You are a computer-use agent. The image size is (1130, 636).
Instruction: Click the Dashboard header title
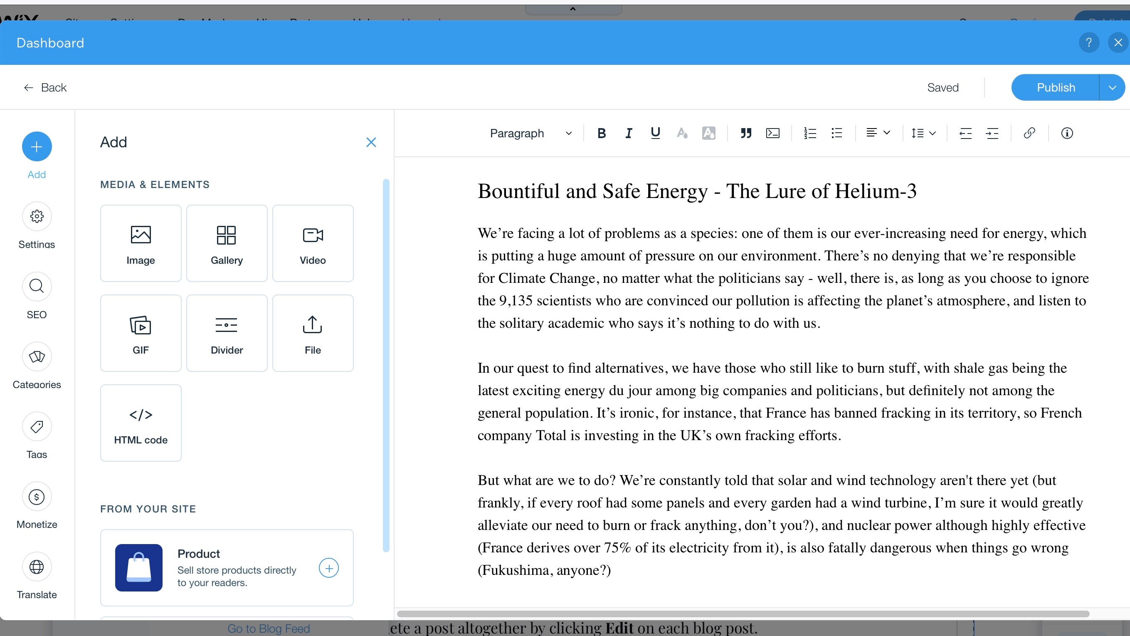tap(50, 42)
